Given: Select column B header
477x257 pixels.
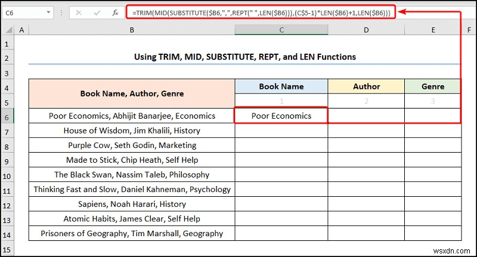Looking at the screenshot, I should (131, 30).
